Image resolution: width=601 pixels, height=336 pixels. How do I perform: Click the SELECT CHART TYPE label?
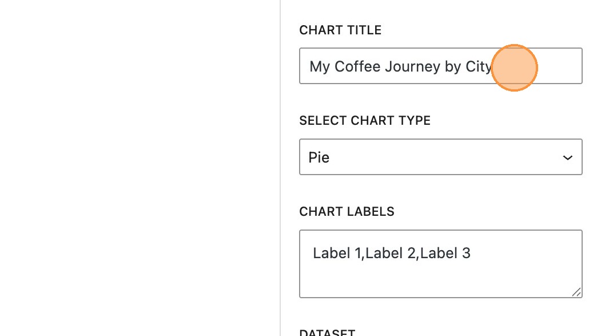click(x=365, y=121)
